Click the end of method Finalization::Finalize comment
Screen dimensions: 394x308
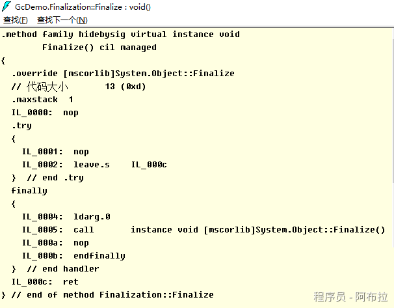point(112,295)
